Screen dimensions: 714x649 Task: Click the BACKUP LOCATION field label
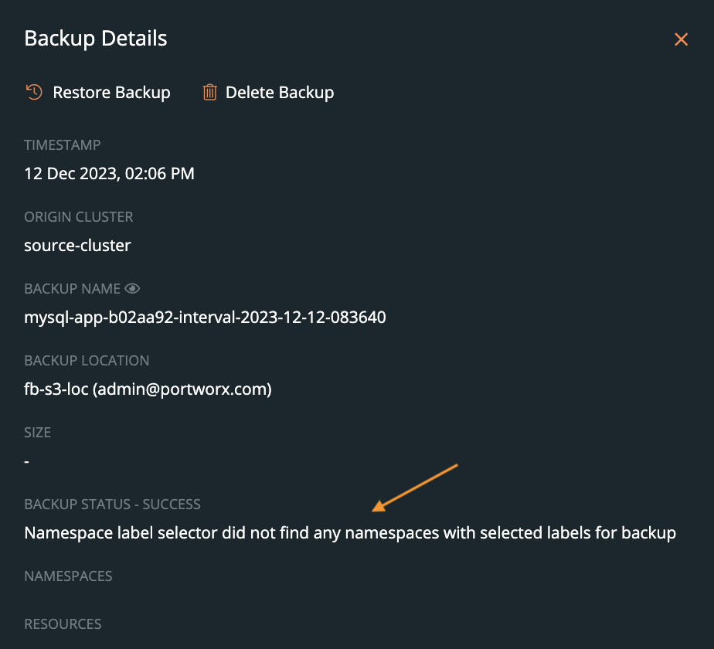tap(87, 361)
